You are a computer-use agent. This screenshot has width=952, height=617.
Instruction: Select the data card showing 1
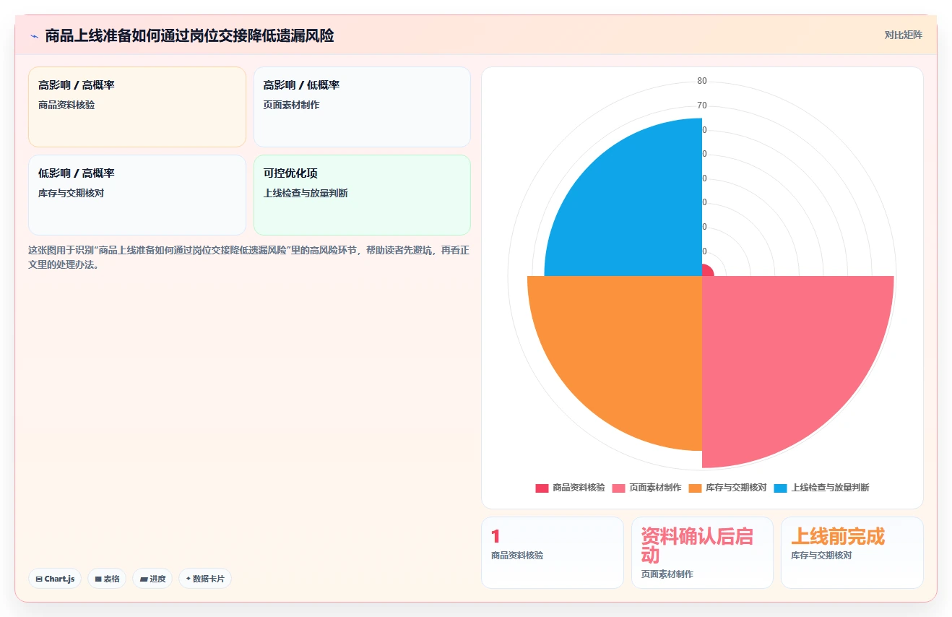point(553,553)
